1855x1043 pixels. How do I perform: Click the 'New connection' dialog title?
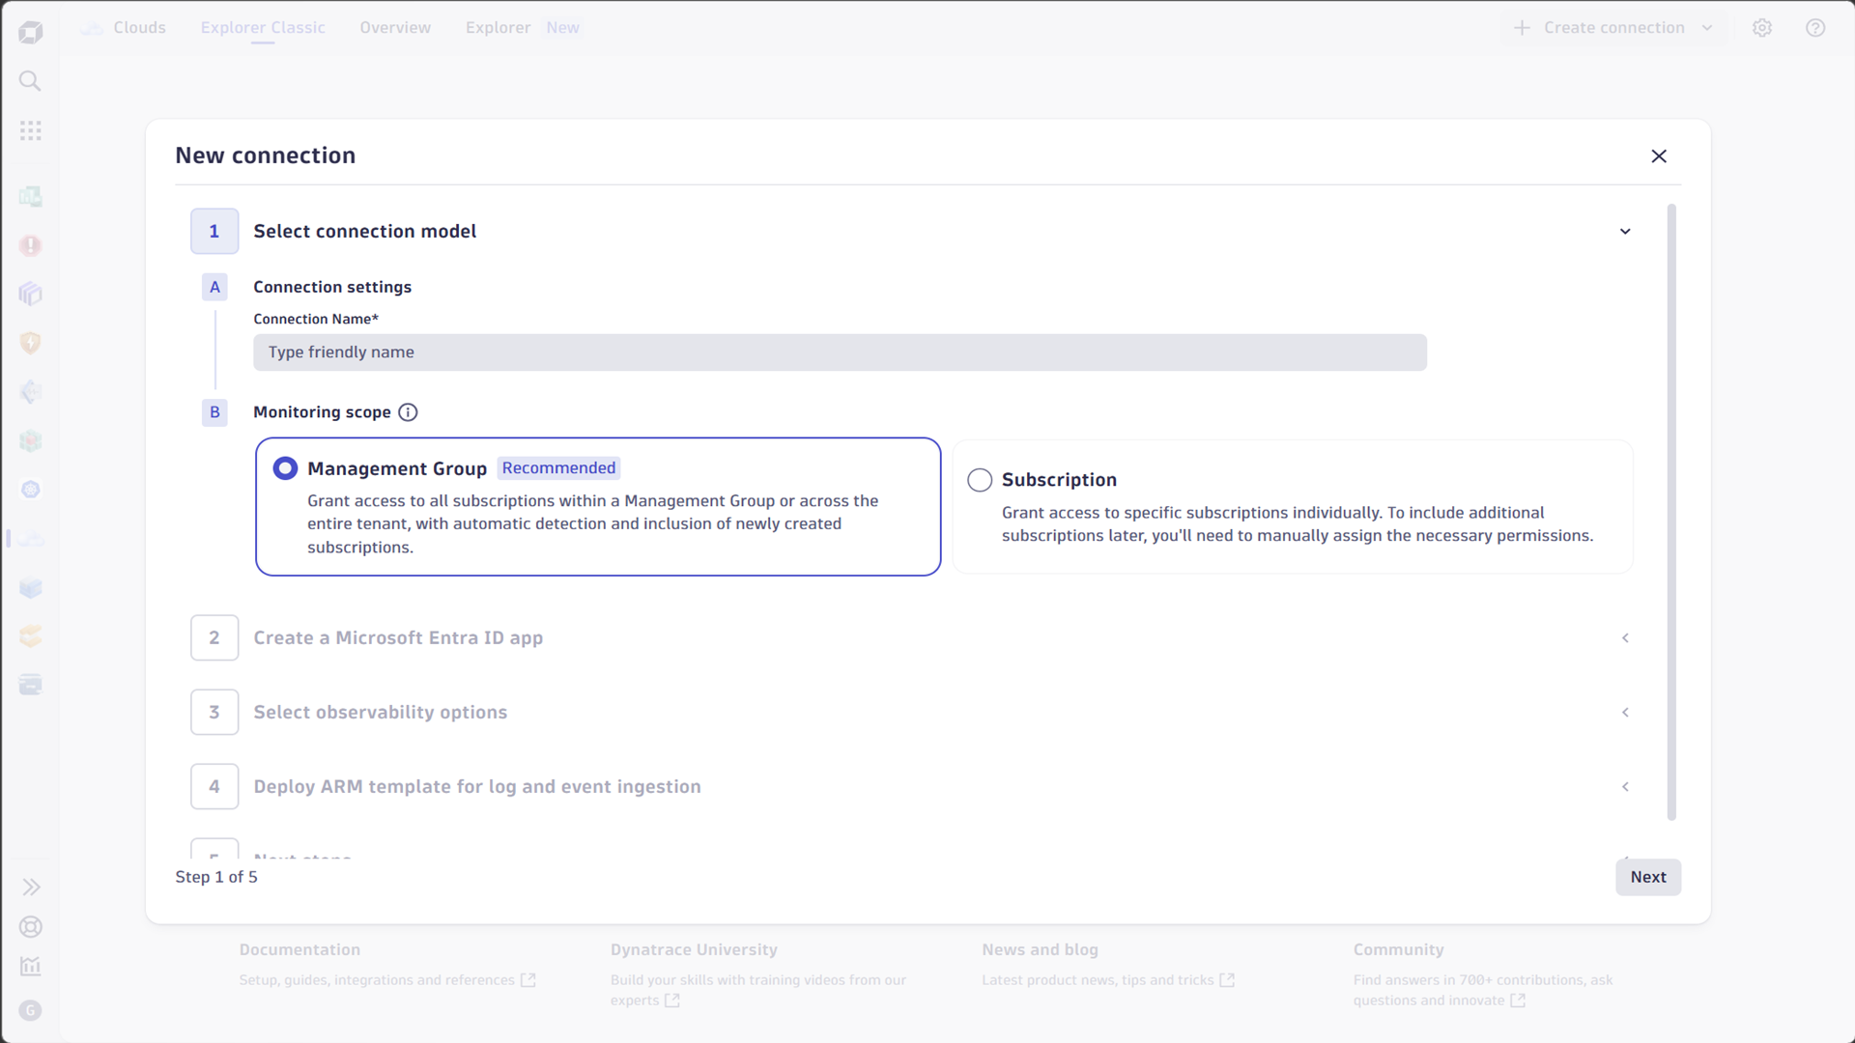pos(266,155)
